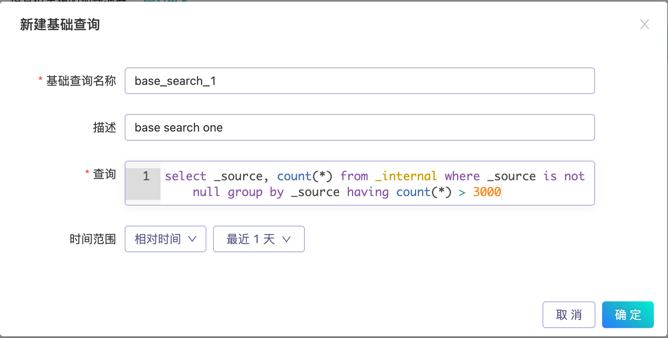Open the 相对时间 time type dropdown
668x338 pixels.
point(166,239)
